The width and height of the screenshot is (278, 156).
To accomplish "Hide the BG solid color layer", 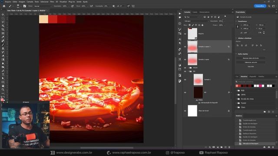I will coord(185,92).
